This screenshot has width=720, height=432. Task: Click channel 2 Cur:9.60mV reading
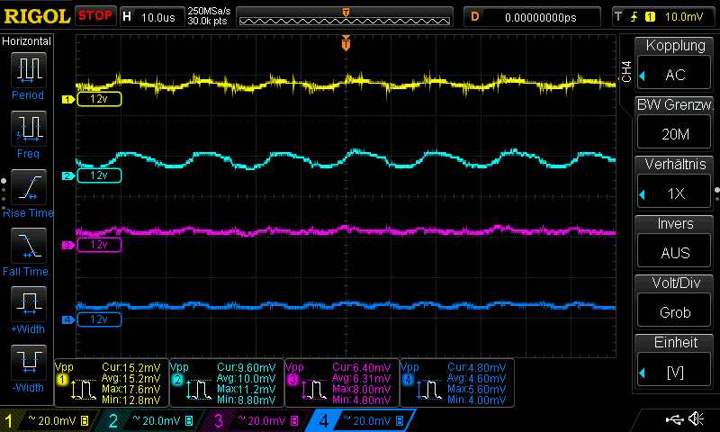pyautogui.click(x=246, y=367)
